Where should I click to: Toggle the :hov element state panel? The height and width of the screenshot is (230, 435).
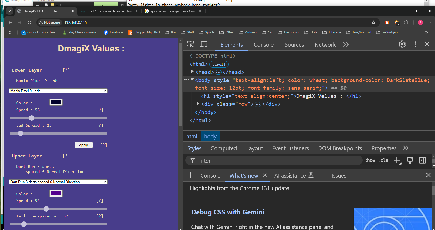click(370, 160)
